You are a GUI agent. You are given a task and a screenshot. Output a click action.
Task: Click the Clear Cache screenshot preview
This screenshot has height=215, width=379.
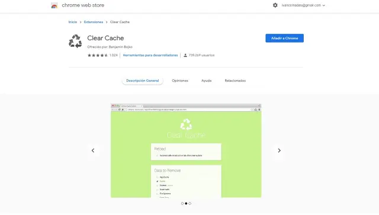click(186, 150)
